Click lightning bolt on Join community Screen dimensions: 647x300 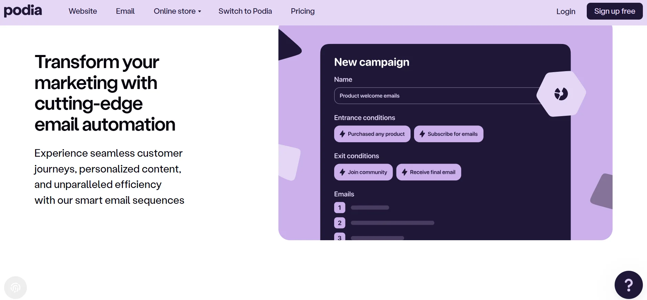point(342,172)
